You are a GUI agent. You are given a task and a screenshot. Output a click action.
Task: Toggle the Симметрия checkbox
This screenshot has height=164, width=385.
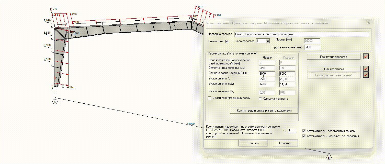coord(227,41)
